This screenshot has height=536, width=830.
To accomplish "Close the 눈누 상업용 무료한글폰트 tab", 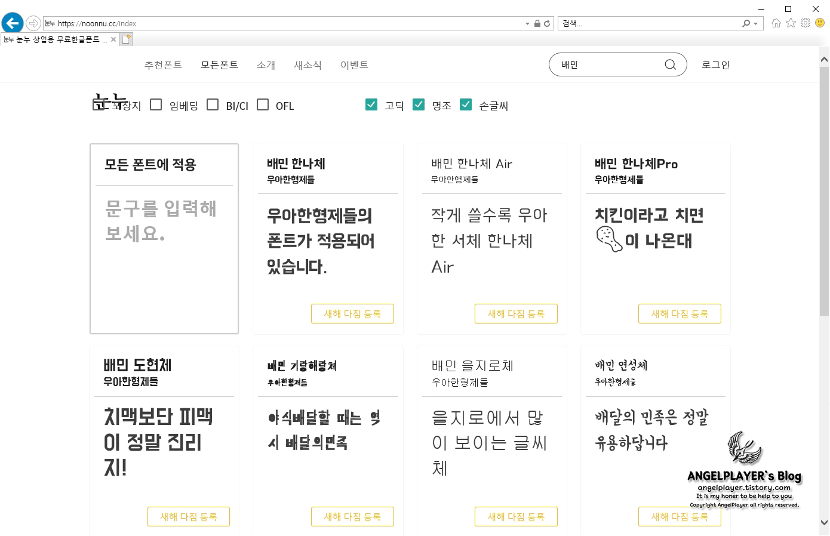I will pyautogui.click(x=113, y=39).
